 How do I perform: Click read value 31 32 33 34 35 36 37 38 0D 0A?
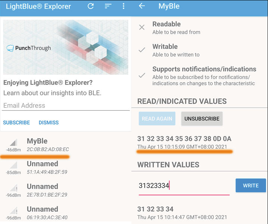click(x=184, y=139)
